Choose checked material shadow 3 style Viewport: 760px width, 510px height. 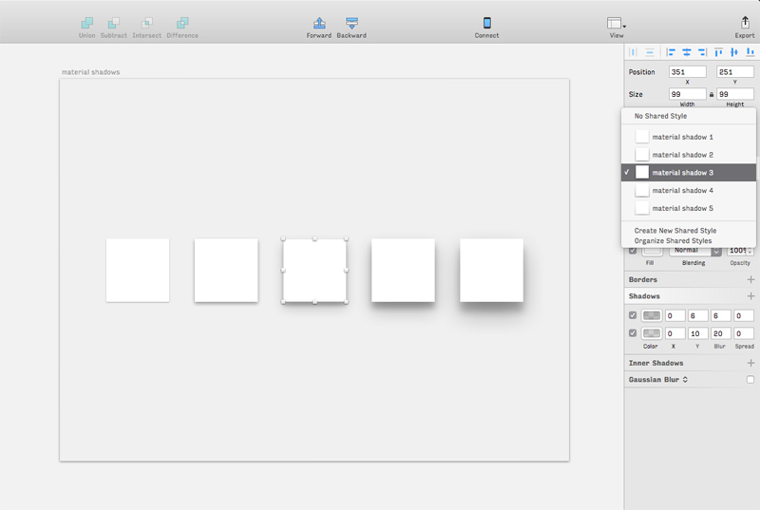(689, 173)
